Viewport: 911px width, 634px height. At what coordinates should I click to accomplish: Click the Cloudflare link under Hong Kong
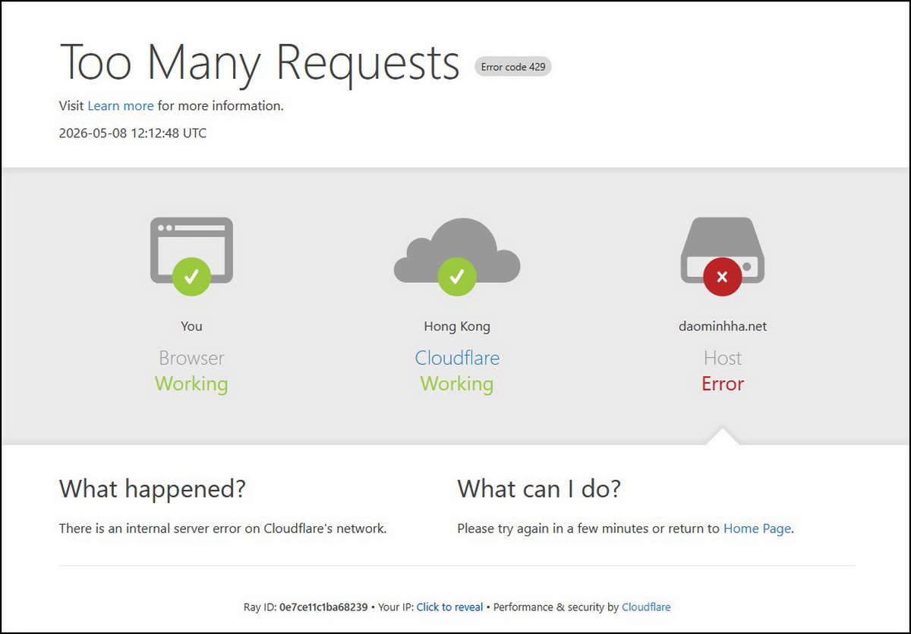[457, 358]
